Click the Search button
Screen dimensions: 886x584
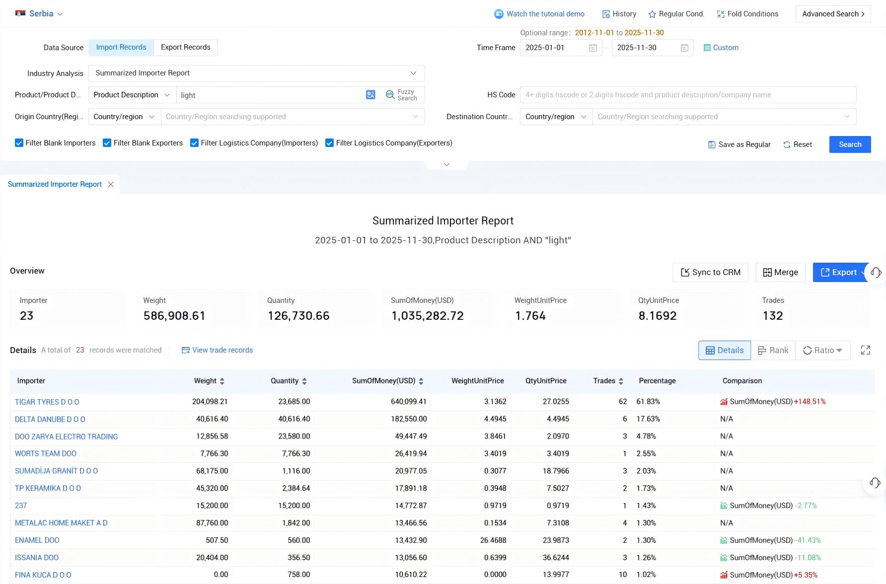point(850,145)
